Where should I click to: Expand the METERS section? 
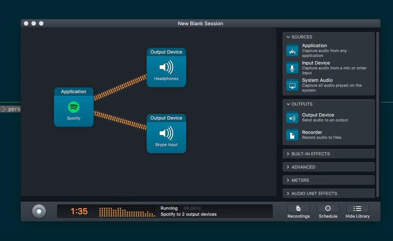click(329, 180)
